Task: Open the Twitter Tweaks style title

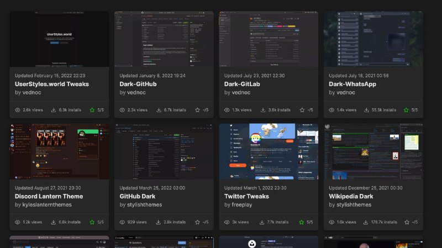Action: coord(246,196)
